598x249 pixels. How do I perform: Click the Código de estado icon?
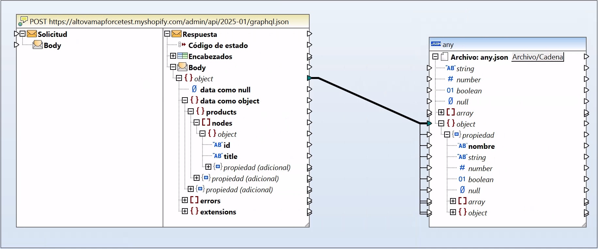(x=182, y=45)
